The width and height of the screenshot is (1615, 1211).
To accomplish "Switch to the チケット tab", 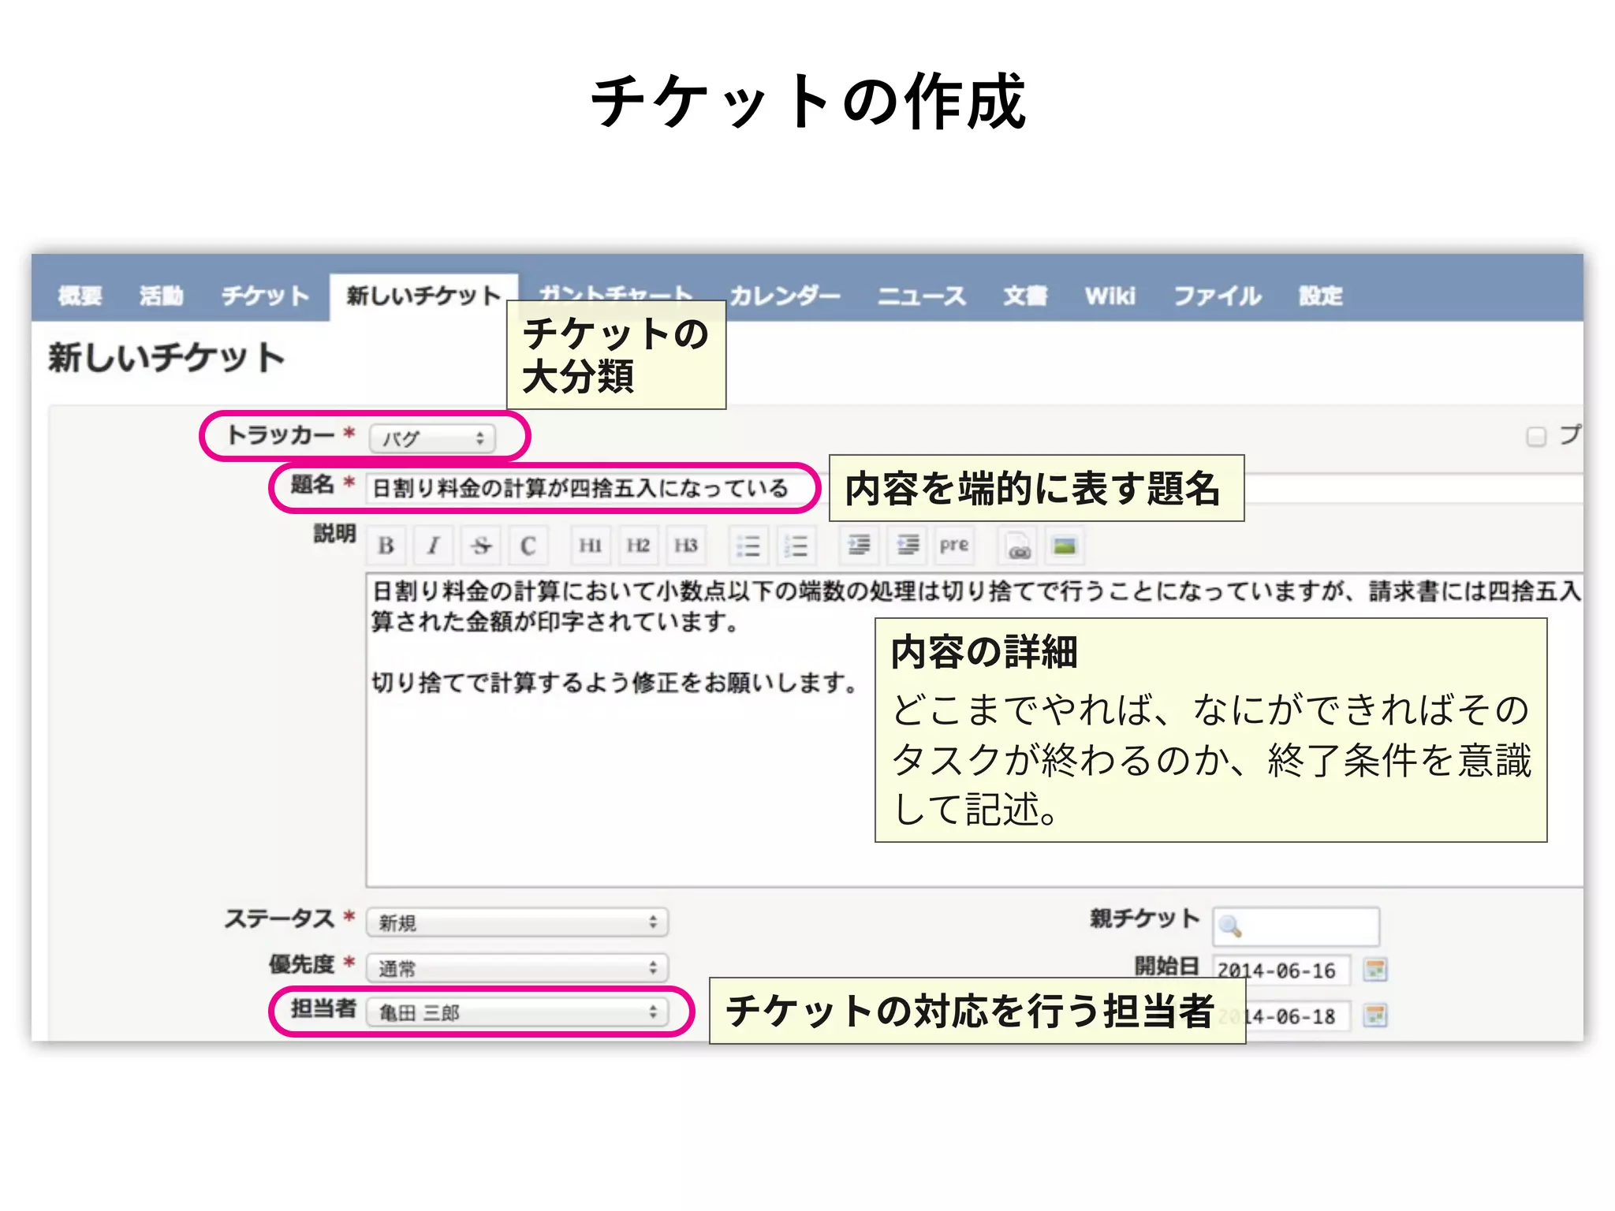I will (265, 296).
